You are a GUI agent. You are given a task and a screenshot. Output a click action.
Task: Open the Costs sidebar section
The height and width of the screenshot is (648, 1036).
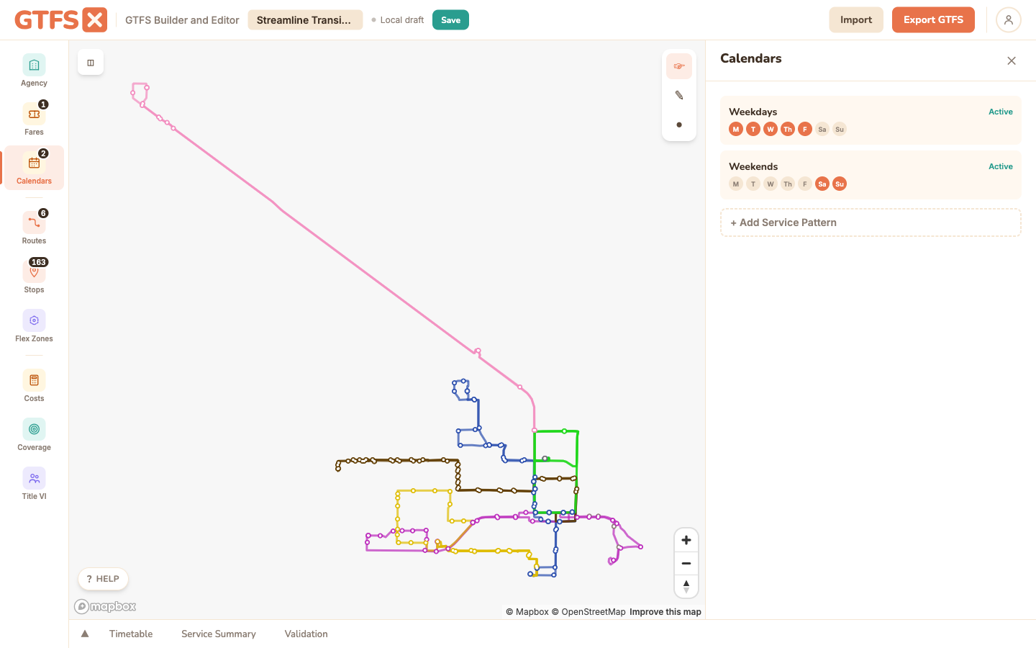coord(34,386)
